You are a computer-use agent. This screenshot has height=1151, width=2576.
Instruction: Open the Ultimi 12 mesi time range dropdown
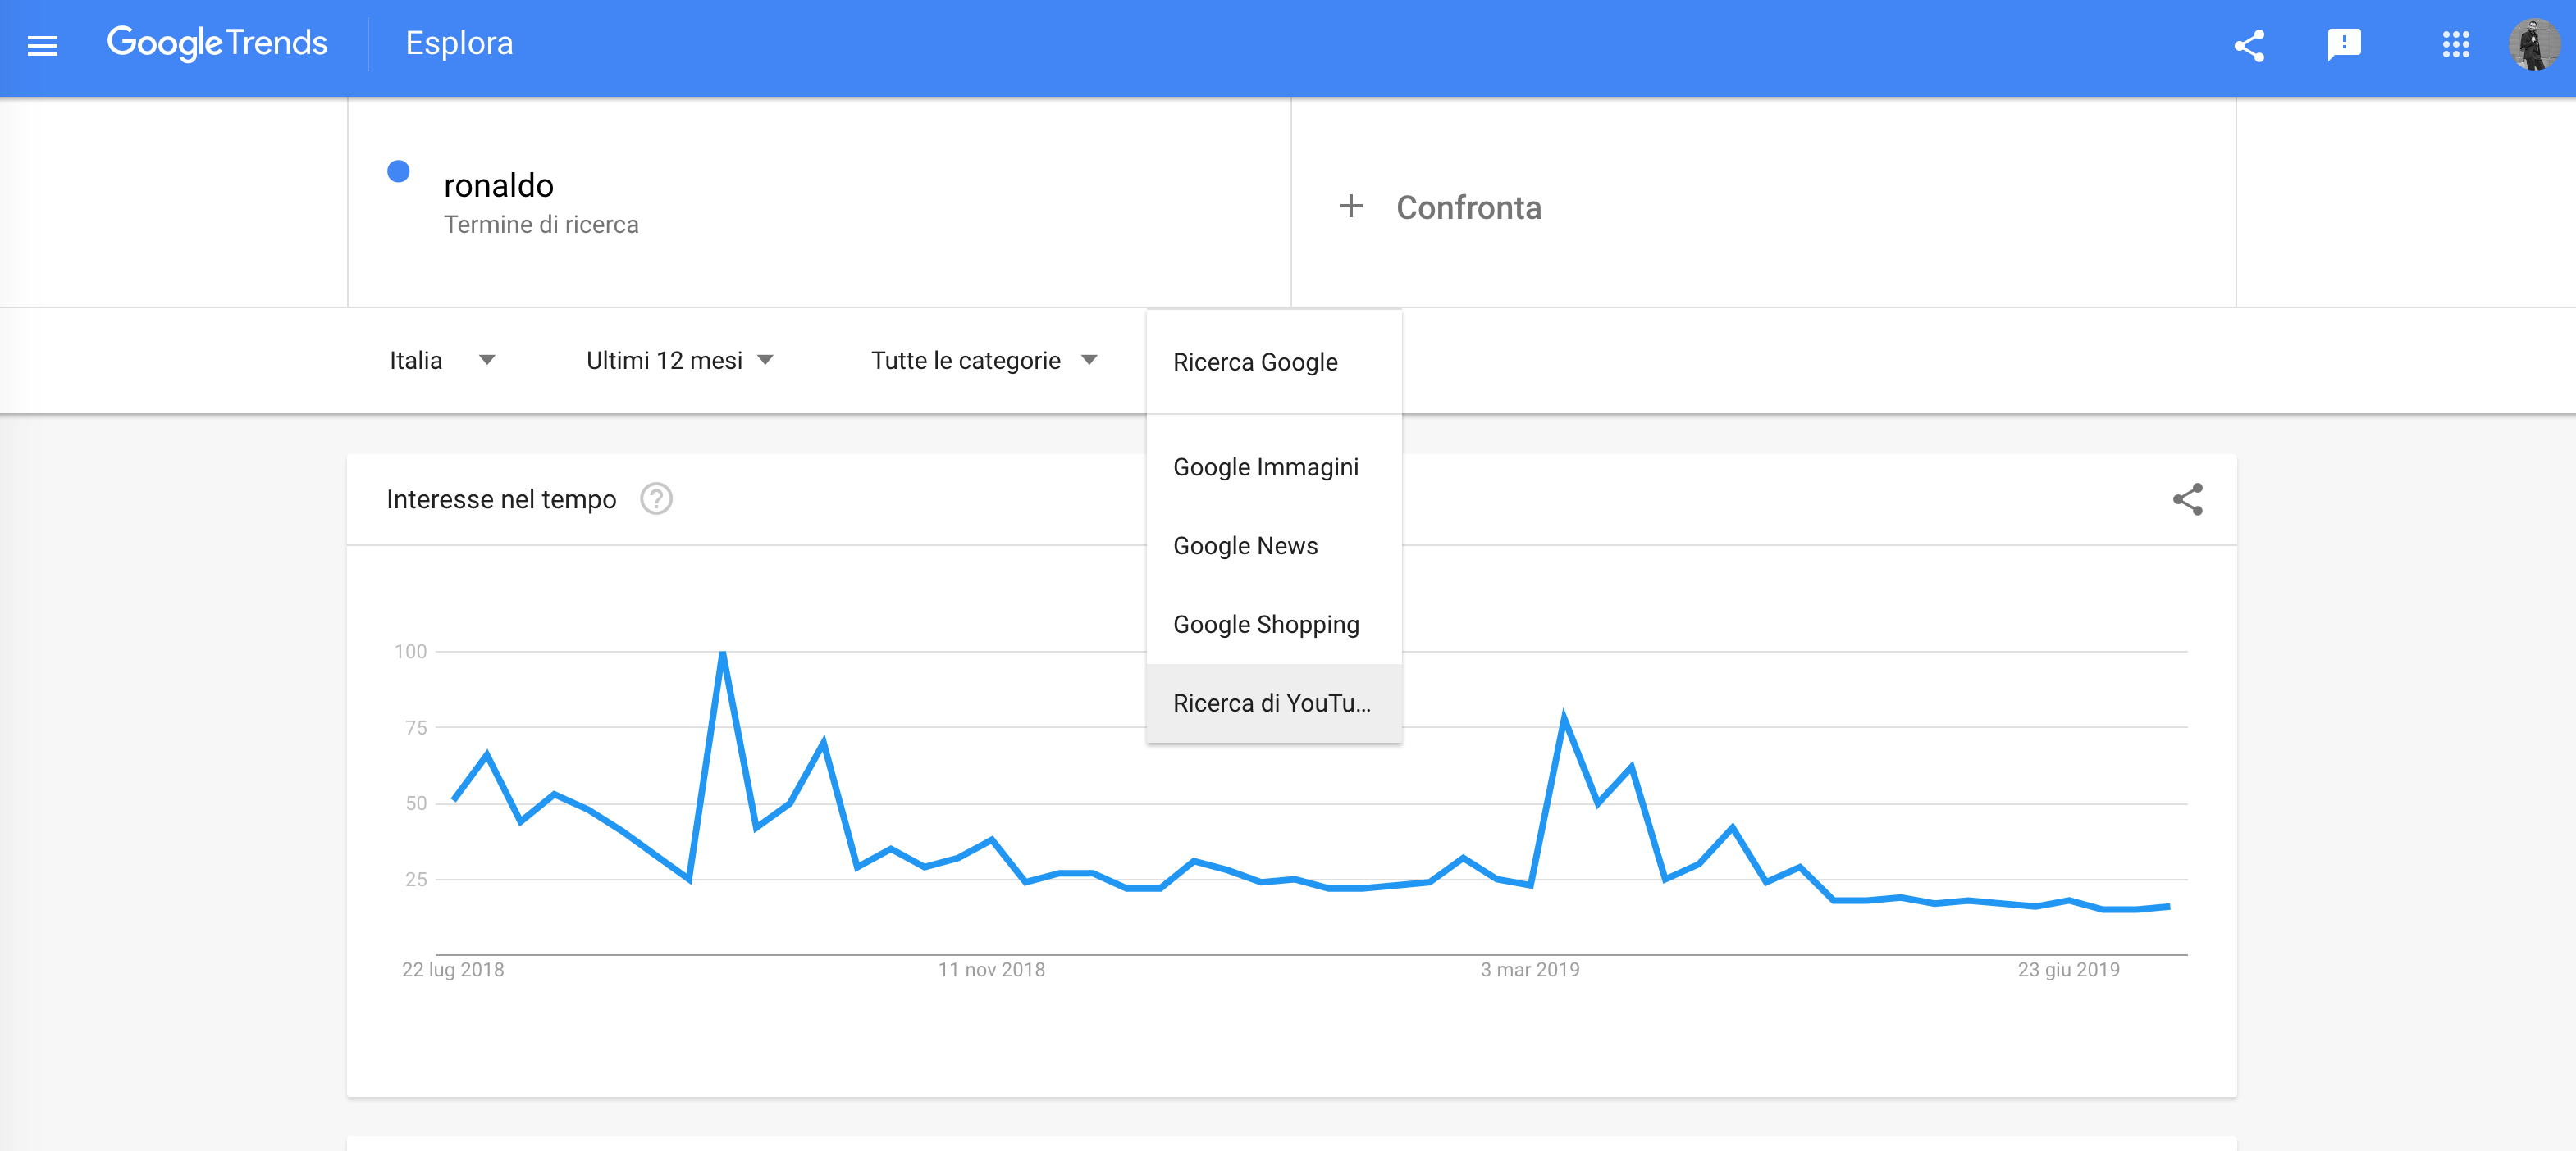pos(679,361)
